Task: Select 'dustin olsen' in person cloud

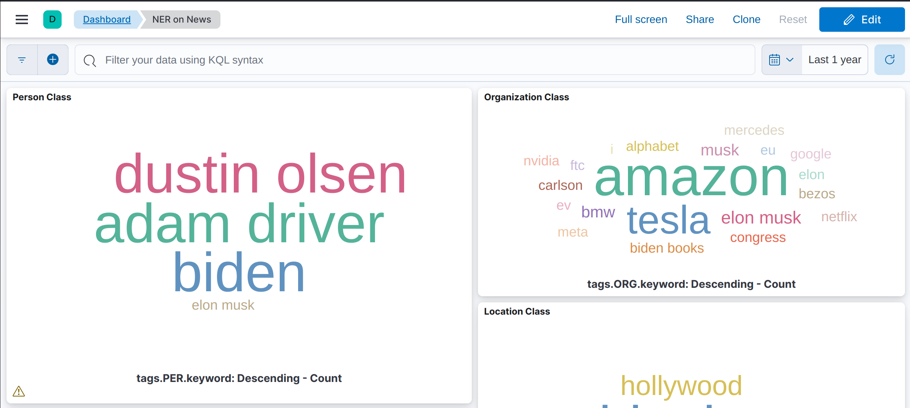Action: 260,173
